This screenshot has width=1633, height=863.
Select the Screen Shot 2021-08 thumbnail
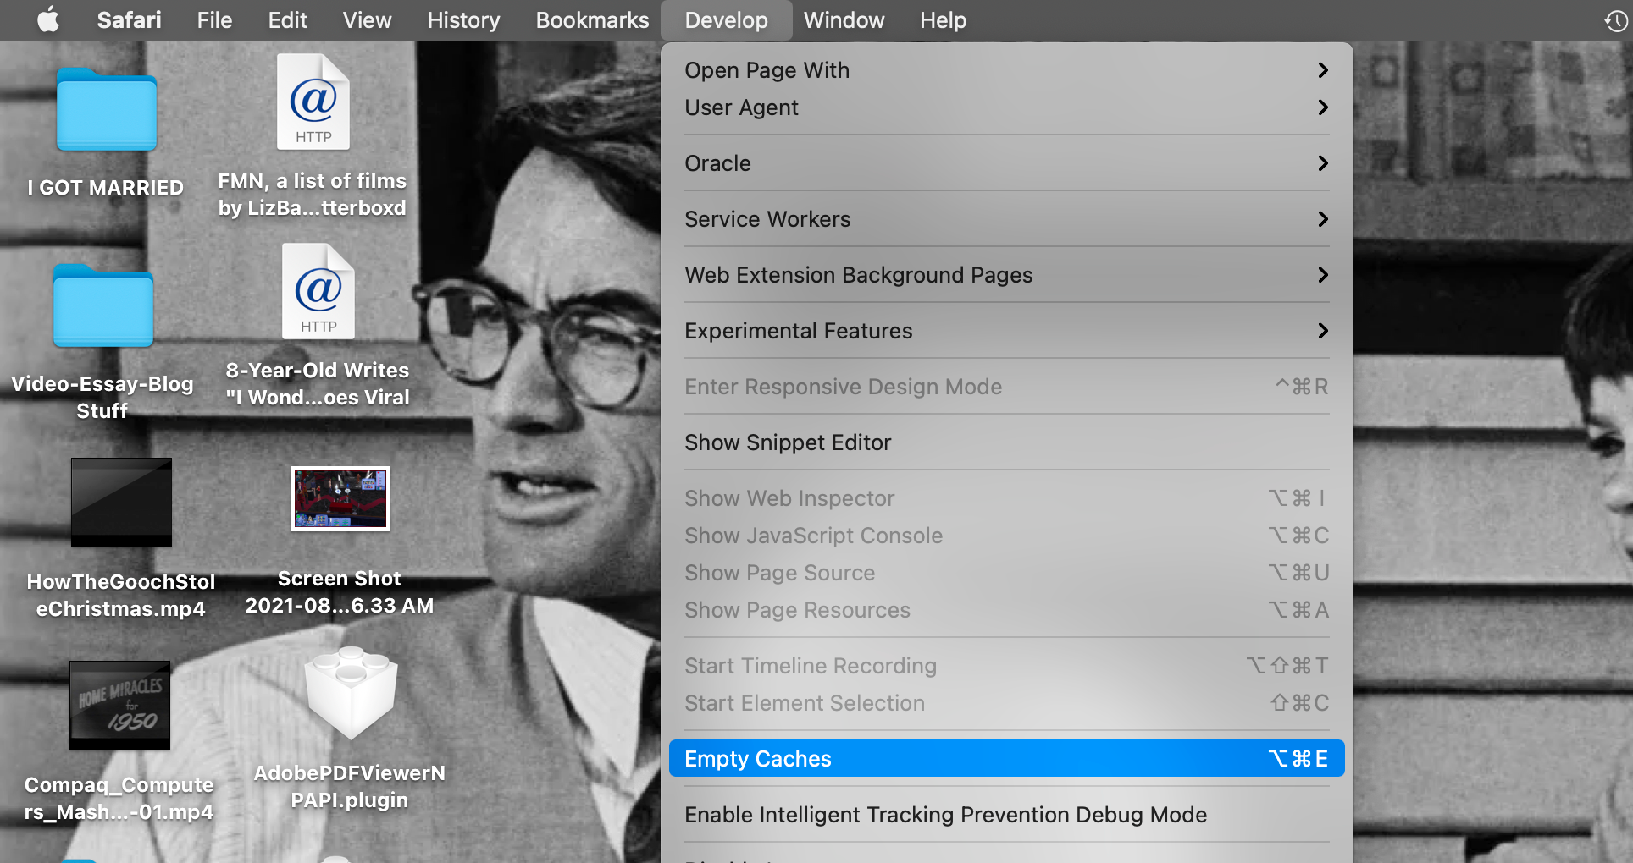coord(340,498)
